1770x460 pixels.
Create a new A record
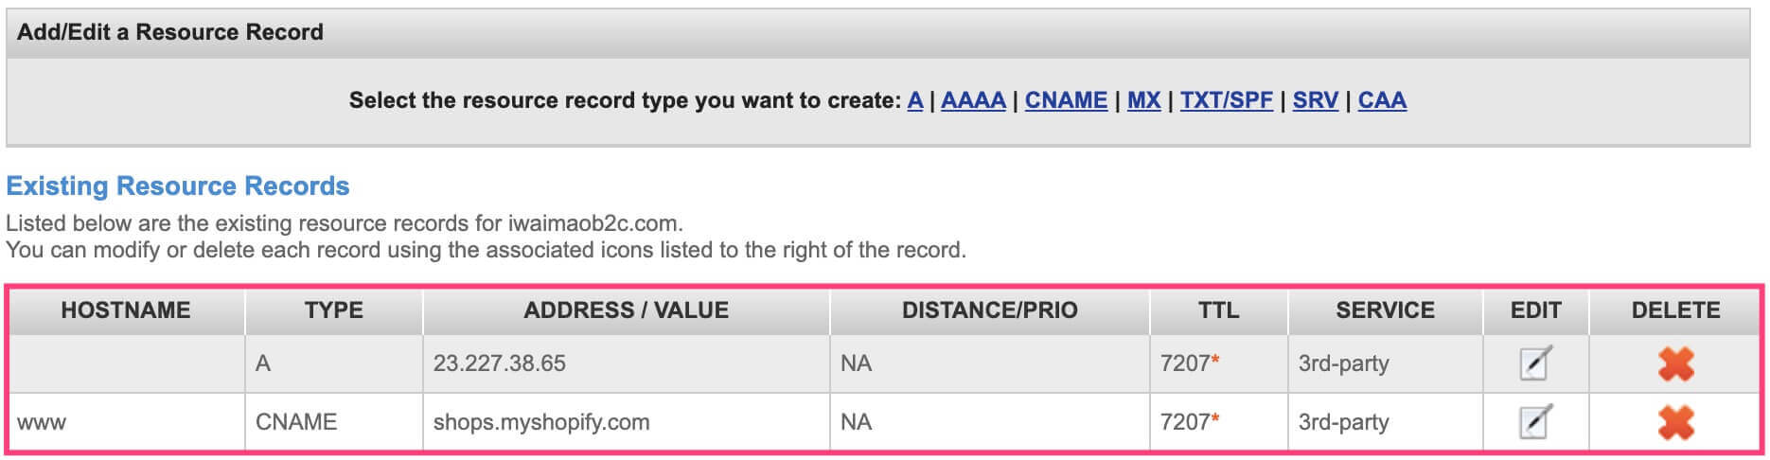914,100
